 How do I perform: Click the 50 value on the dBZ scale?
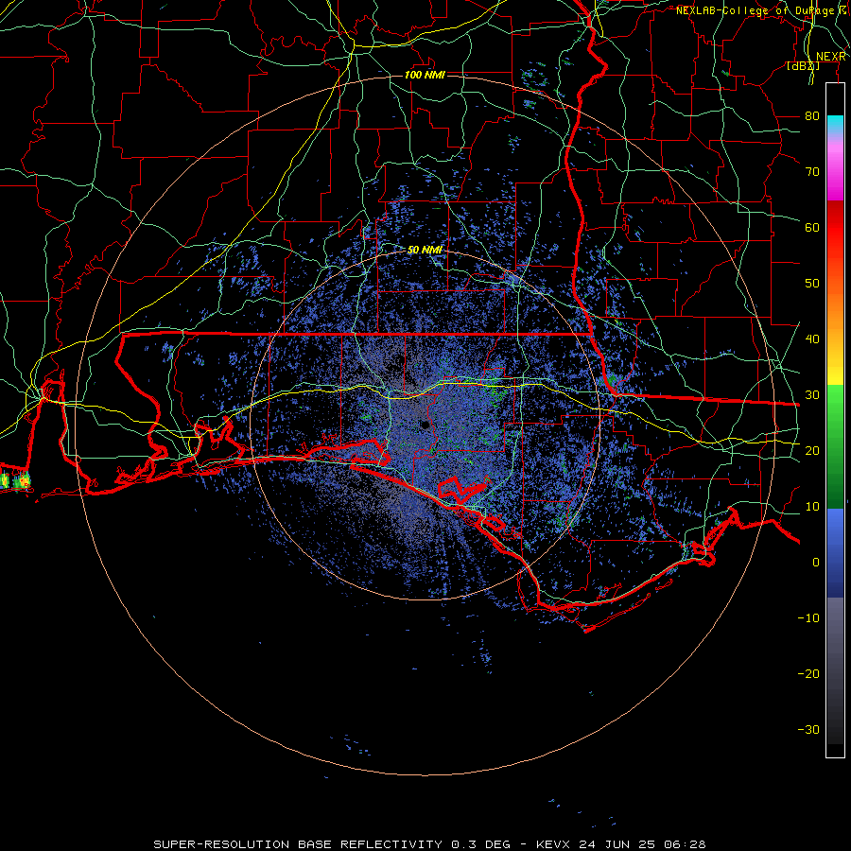click(812, 284)
